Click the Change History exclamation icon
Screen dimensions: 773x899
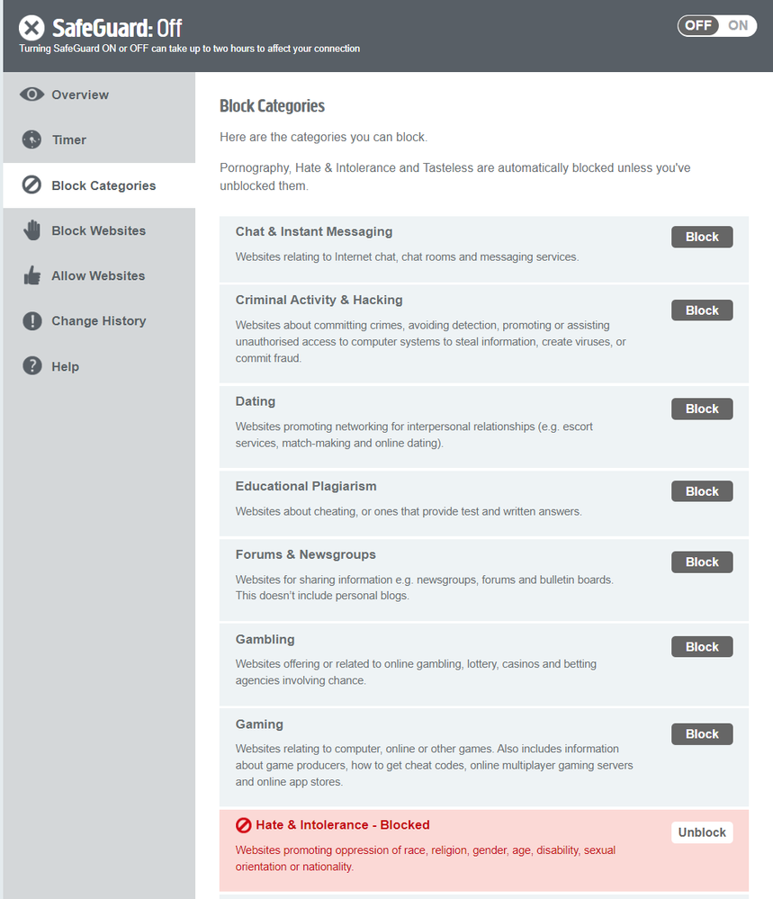[x=32, y=321]
